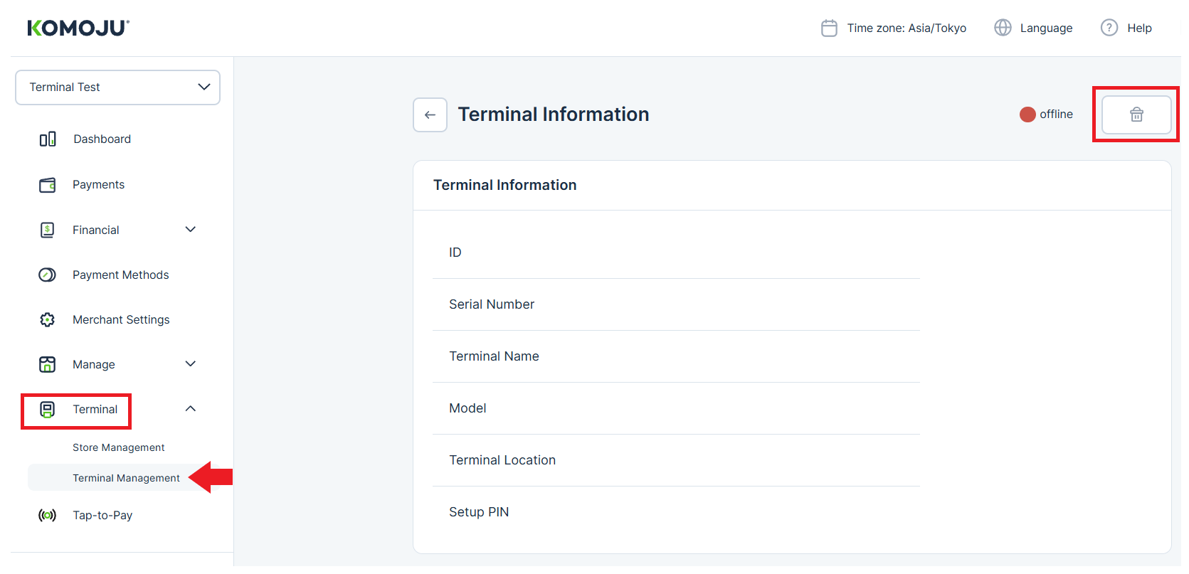Change Time zone Asia/Tokyo setting

894,28
